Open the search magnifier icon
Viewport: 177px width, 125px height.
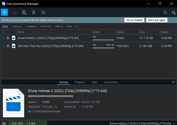pos(165,12)
